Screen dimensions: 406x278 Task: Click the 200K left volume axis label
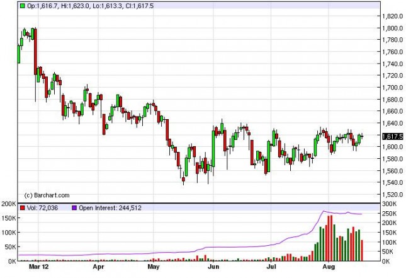[x=9, y=204]
